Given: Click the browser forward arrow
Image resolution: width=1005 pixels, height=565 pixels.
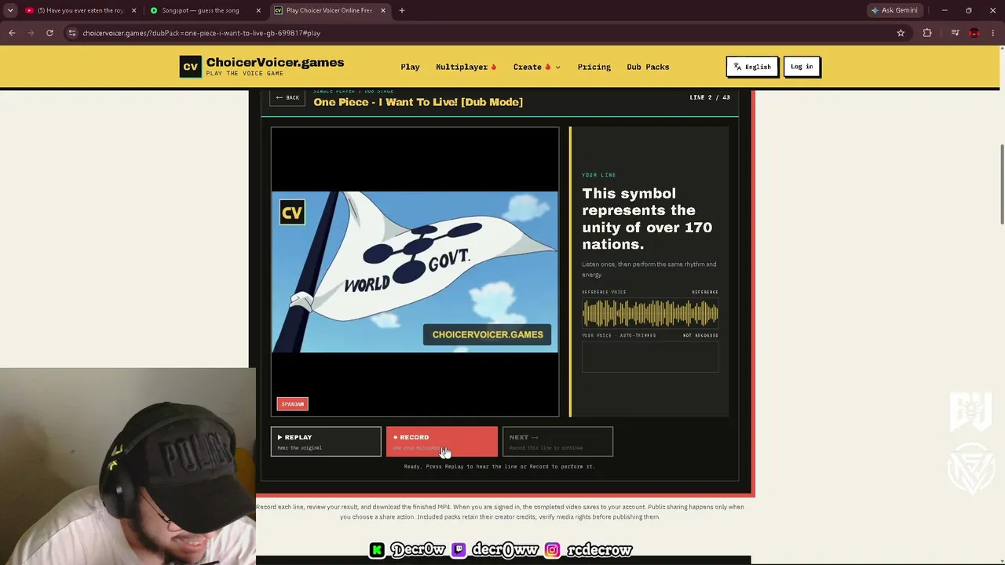Looking at the screenshot, I should point(31,33).
